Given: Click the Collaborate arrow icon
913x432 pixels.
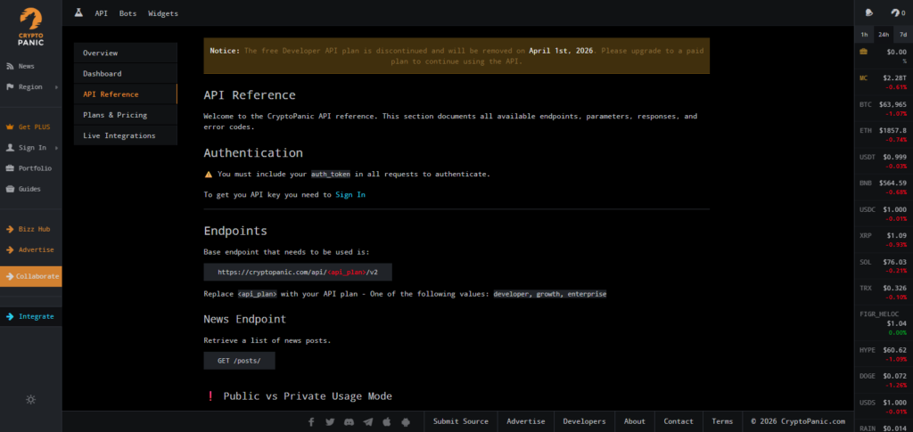Looking at the screenshot, I should coord(10,276).
